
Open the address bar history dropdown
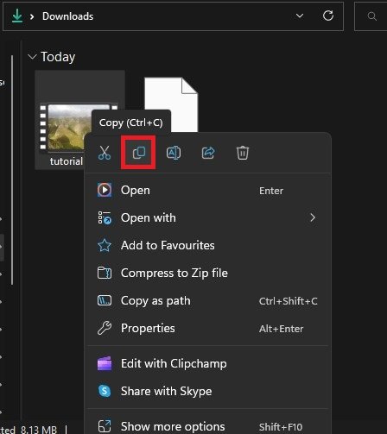(x=300, y=16)
